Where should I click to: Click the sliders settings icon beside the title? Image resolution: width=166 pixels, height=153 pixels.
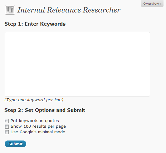[10, 10]
